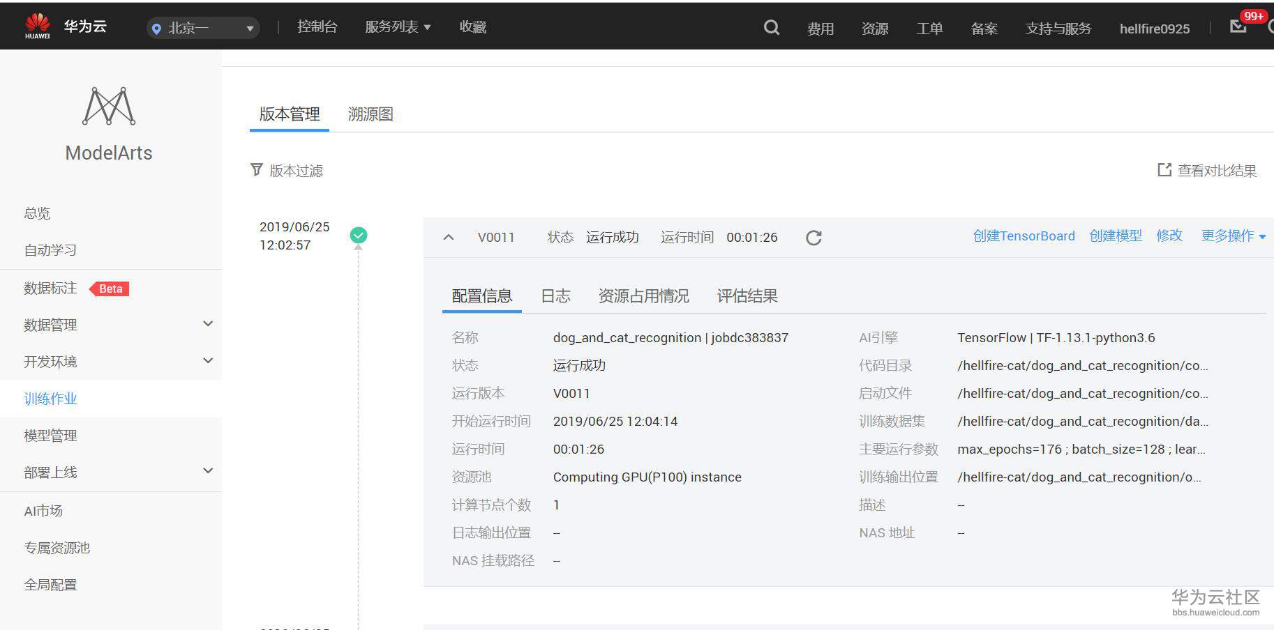Open the message inbox envelope icon
Screen dimensions: 1274x630
coord(1238,26)
